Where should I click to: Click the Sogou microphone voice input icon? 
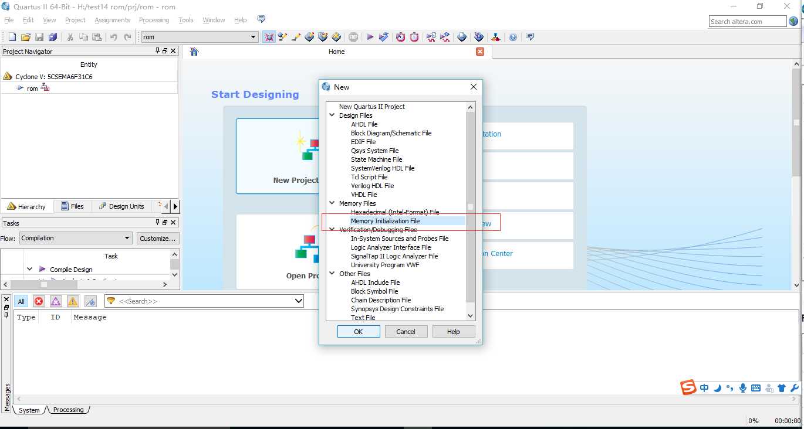pos(743,388)
